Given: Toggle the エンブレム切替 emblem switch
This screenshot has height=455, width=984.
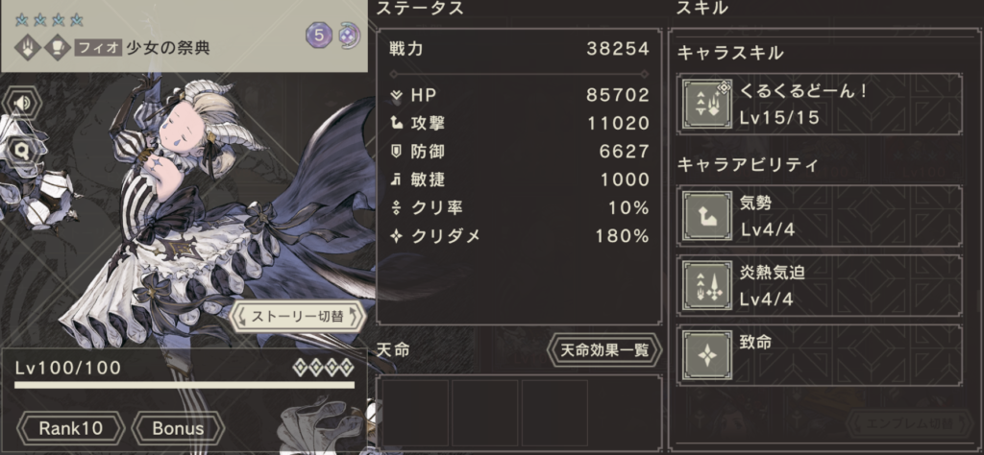Looking at the screenshot, I should pyautogui.click(x=909, y=424).
